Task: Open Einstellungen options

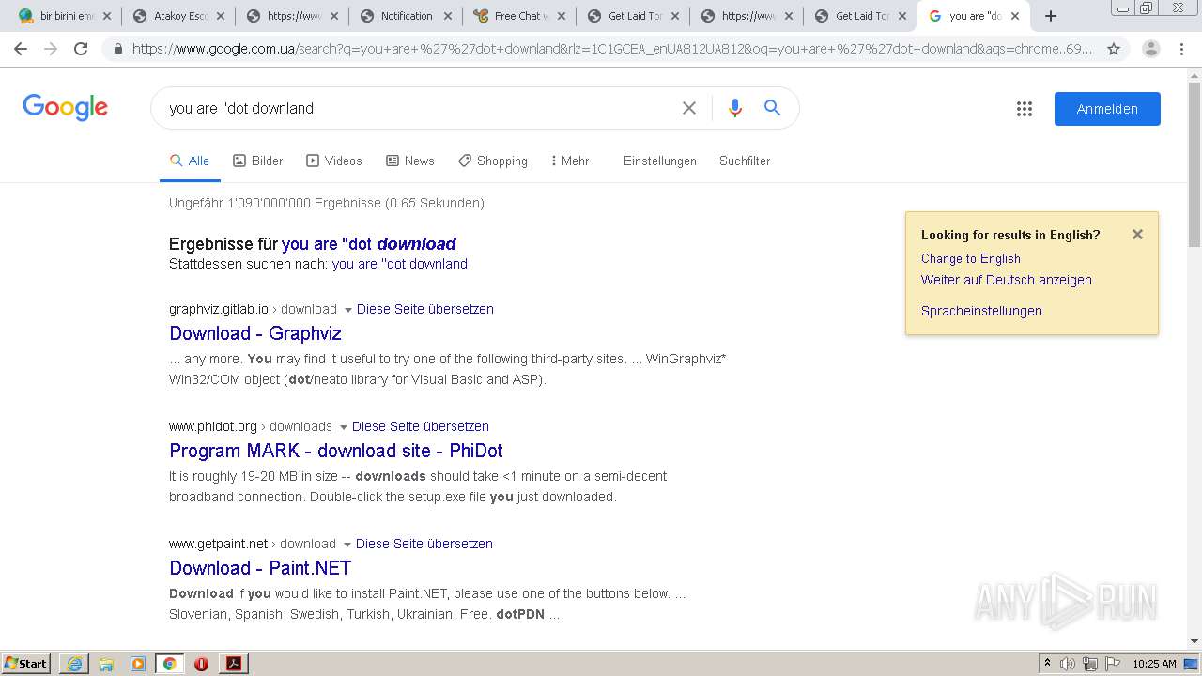Action: point(660,161)
